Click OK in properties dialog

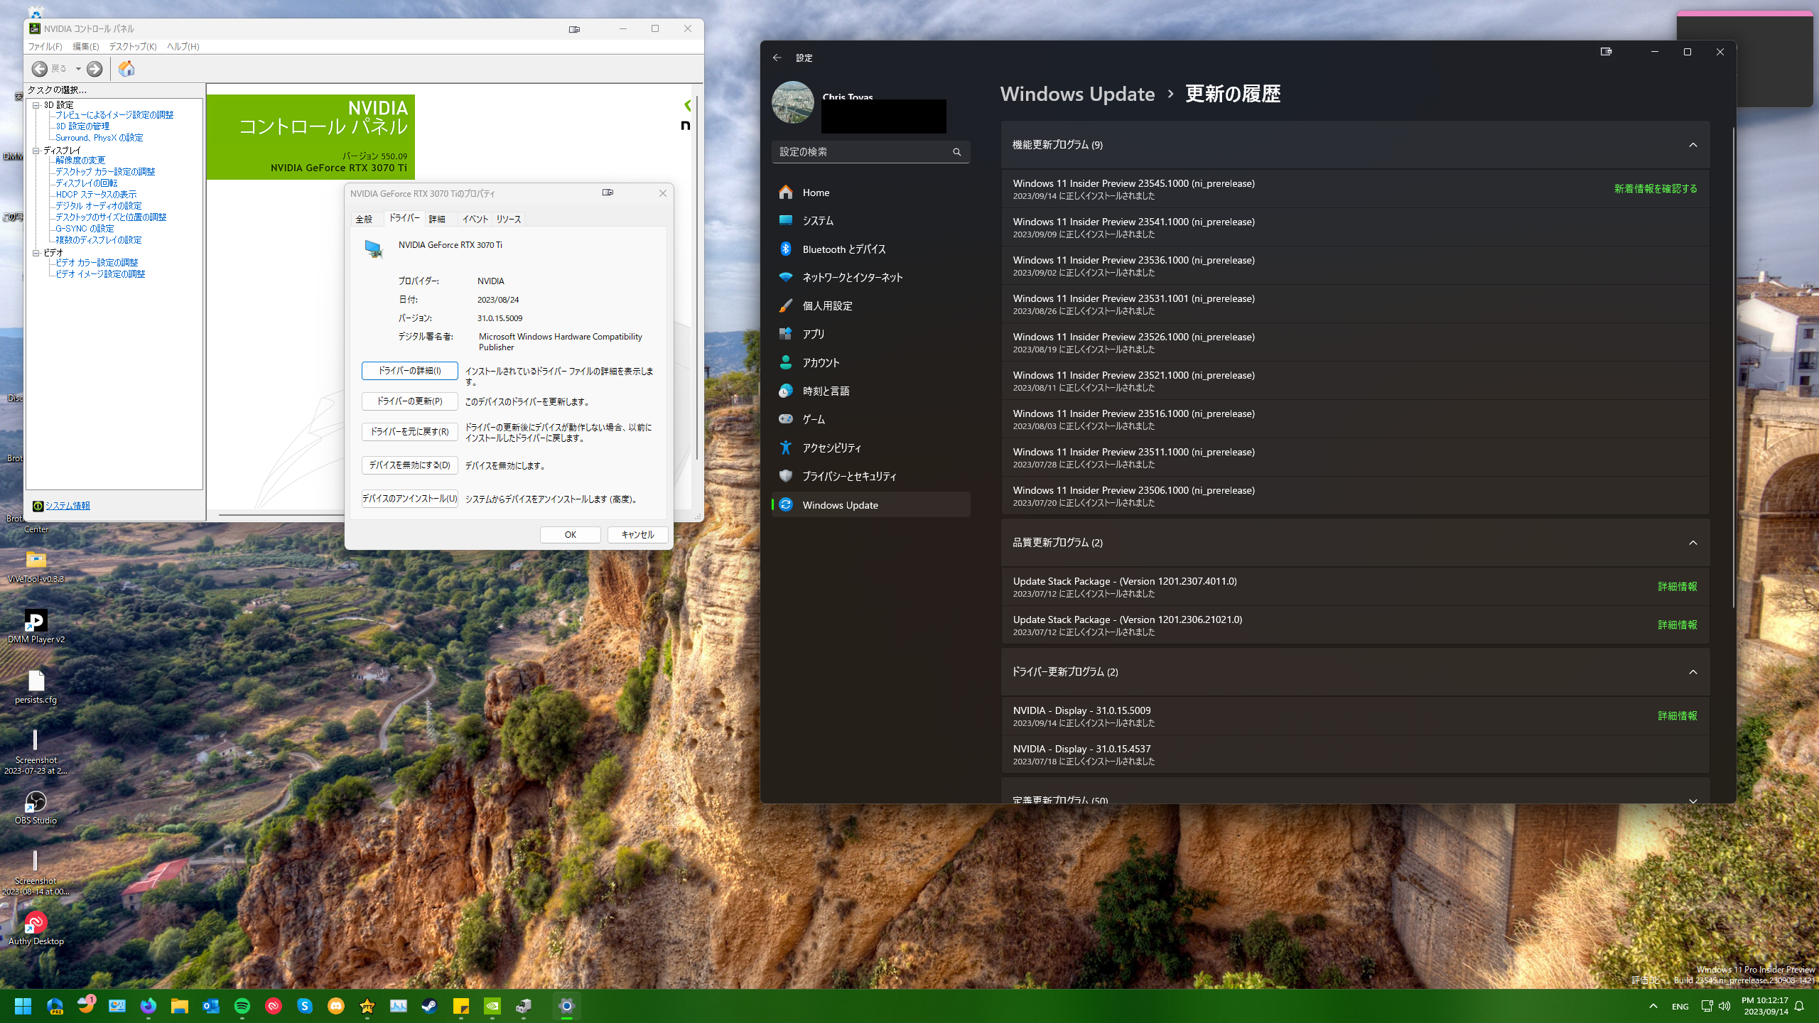pos(571,535)
